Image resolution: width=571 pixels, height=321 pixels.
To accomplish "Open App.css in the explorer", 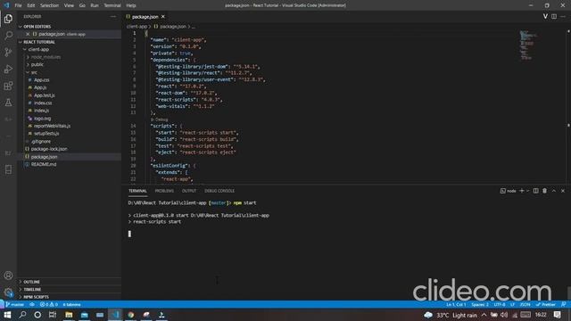I will (70, 80).
